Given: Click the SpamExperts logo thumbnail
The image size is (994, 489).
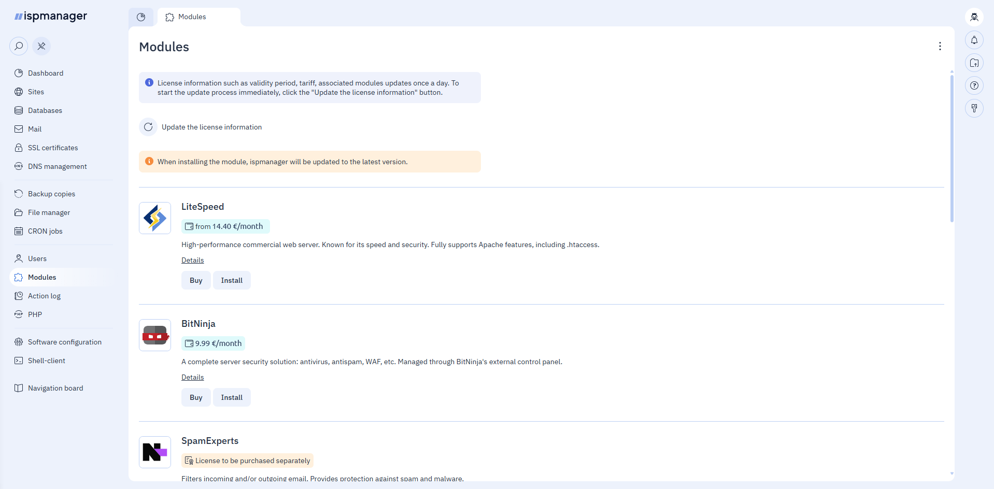Looking at the screenshot, I should point(155,452).
